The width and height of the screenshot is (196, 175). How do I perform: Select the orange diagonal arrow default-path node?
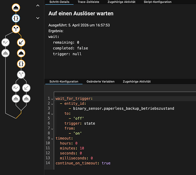click(21, 42)
